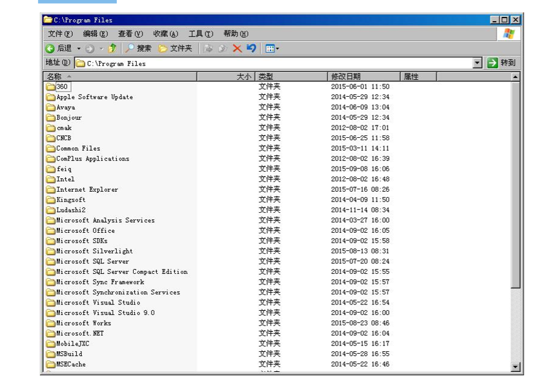Screen dimensions: 556x380
Task: Click the Microsoft Synchronization Services name
Action: tap(119, 292)
